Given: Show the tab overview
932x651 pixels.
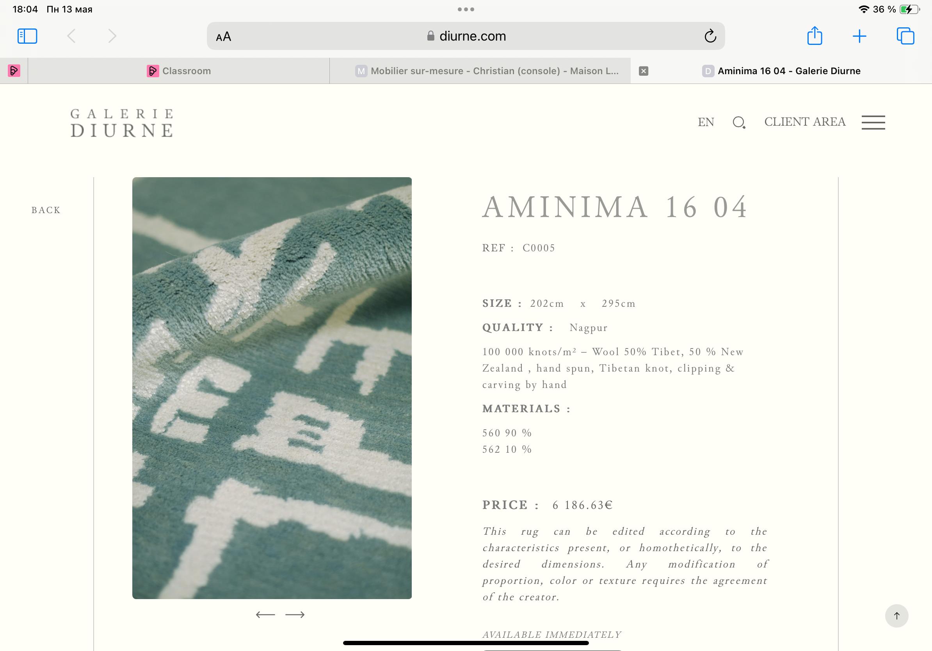Looking at the screenshot, I should coord(905,36).
